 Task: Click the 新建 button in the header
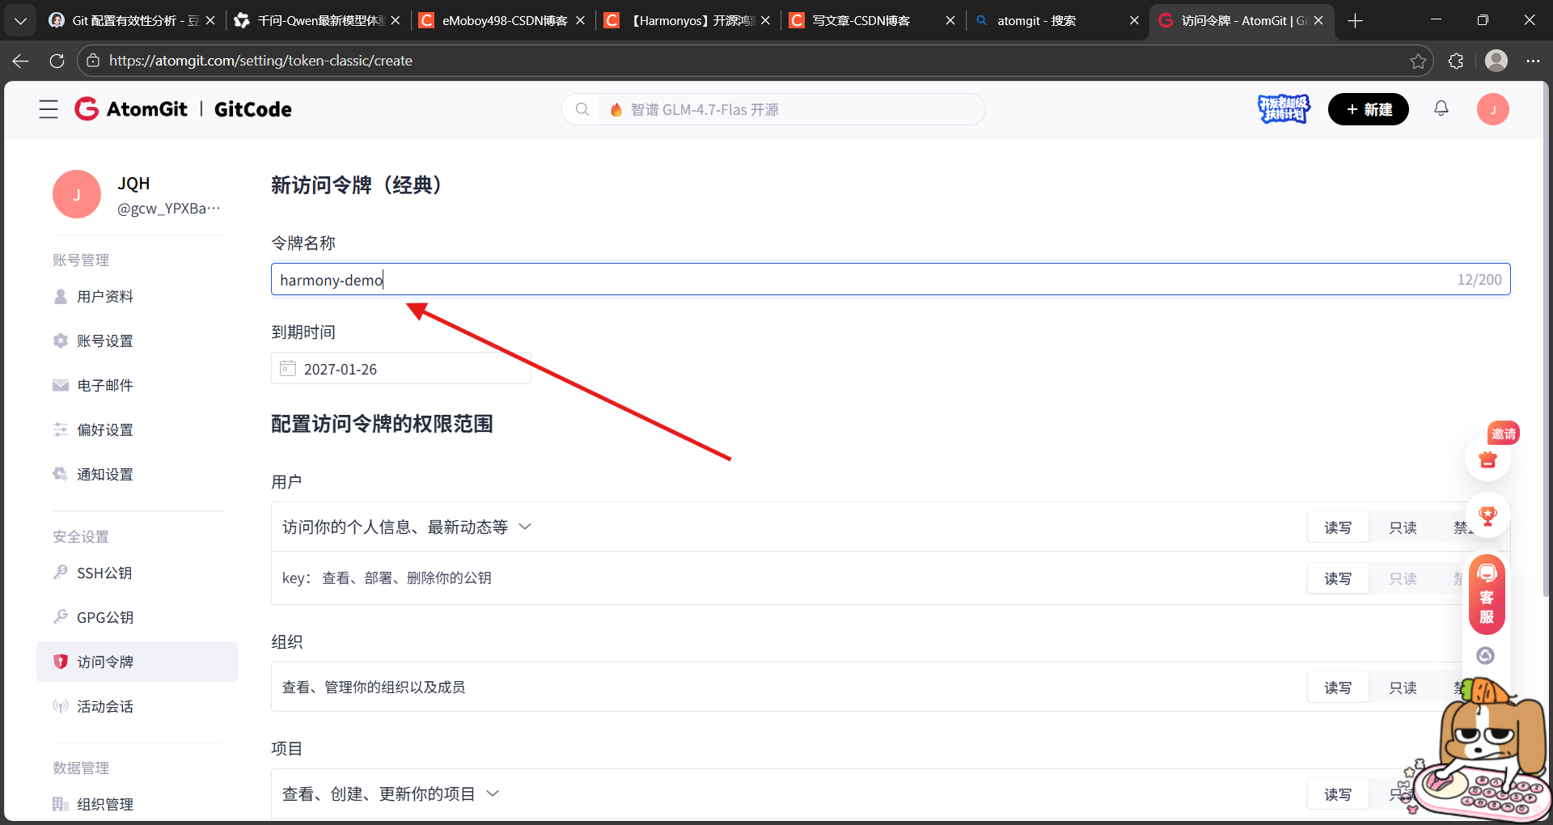[1368, 108]
